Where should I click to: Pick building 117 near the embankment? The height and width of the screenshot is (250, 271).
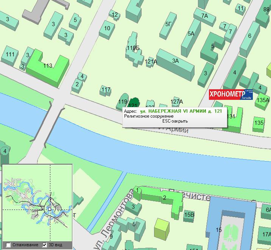(106, 90)
